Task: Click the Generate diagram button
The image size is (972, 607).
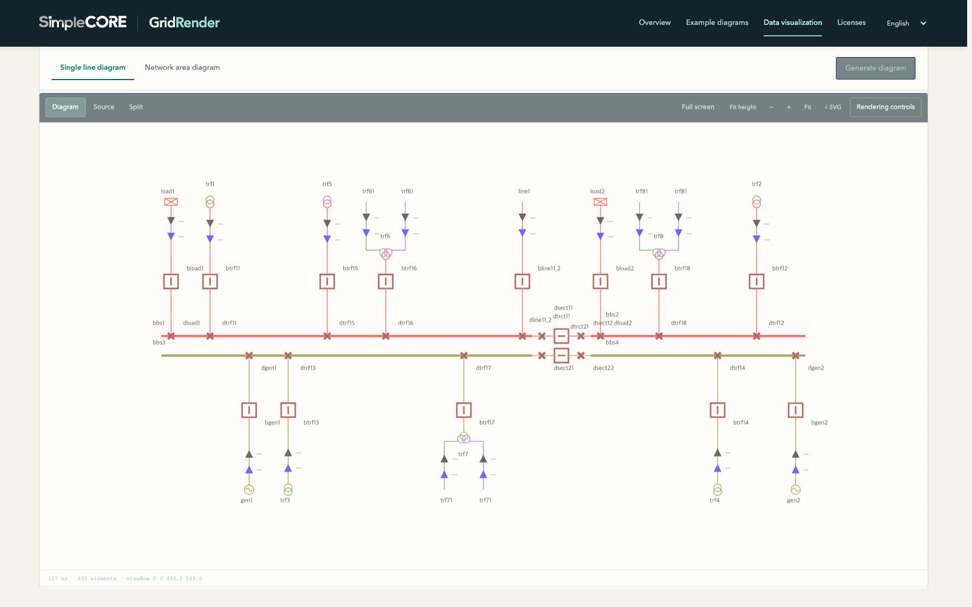Action: coord(875,68)
